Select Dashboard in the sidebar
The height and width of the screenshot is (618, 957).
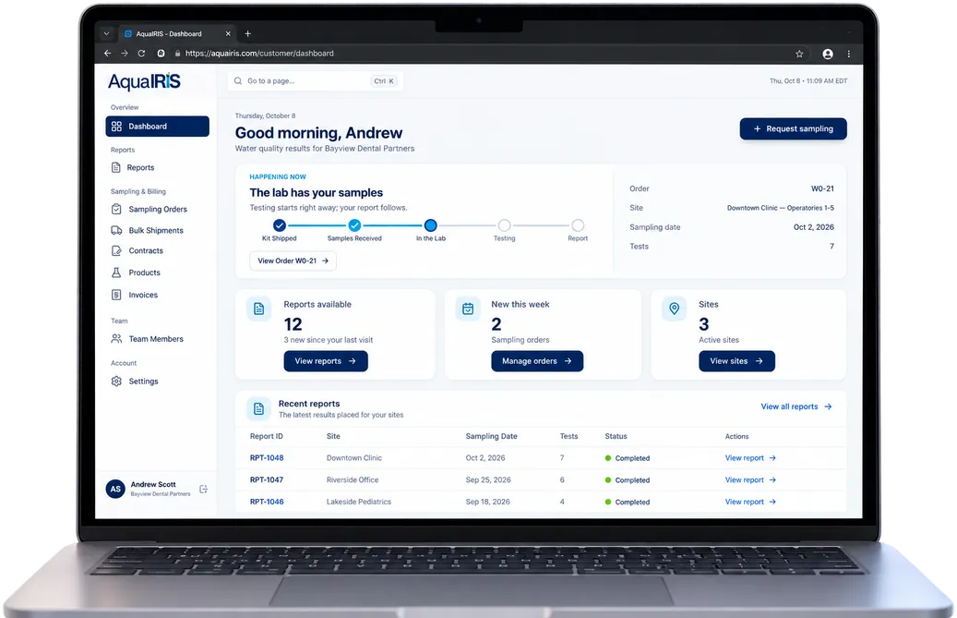[x=158, y=127]
